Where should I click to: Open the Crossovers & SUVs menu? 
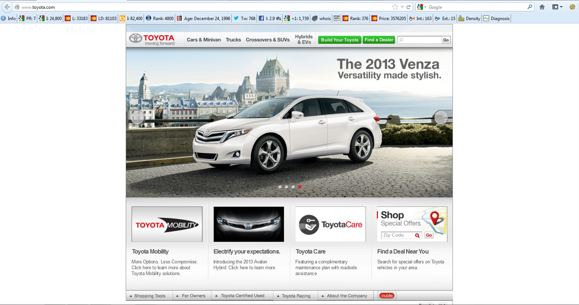(x=268, y=40)
